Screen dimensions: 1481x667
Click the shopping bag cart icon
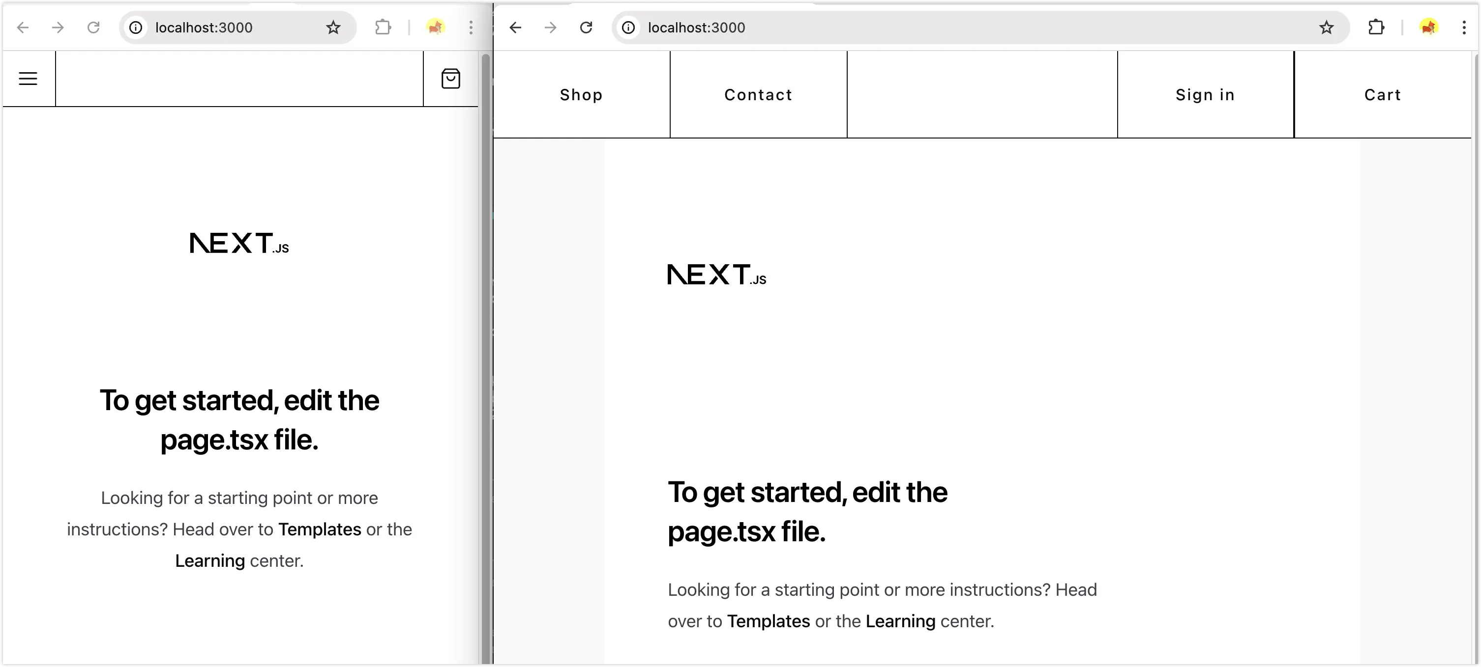click(x=451, y=79)
